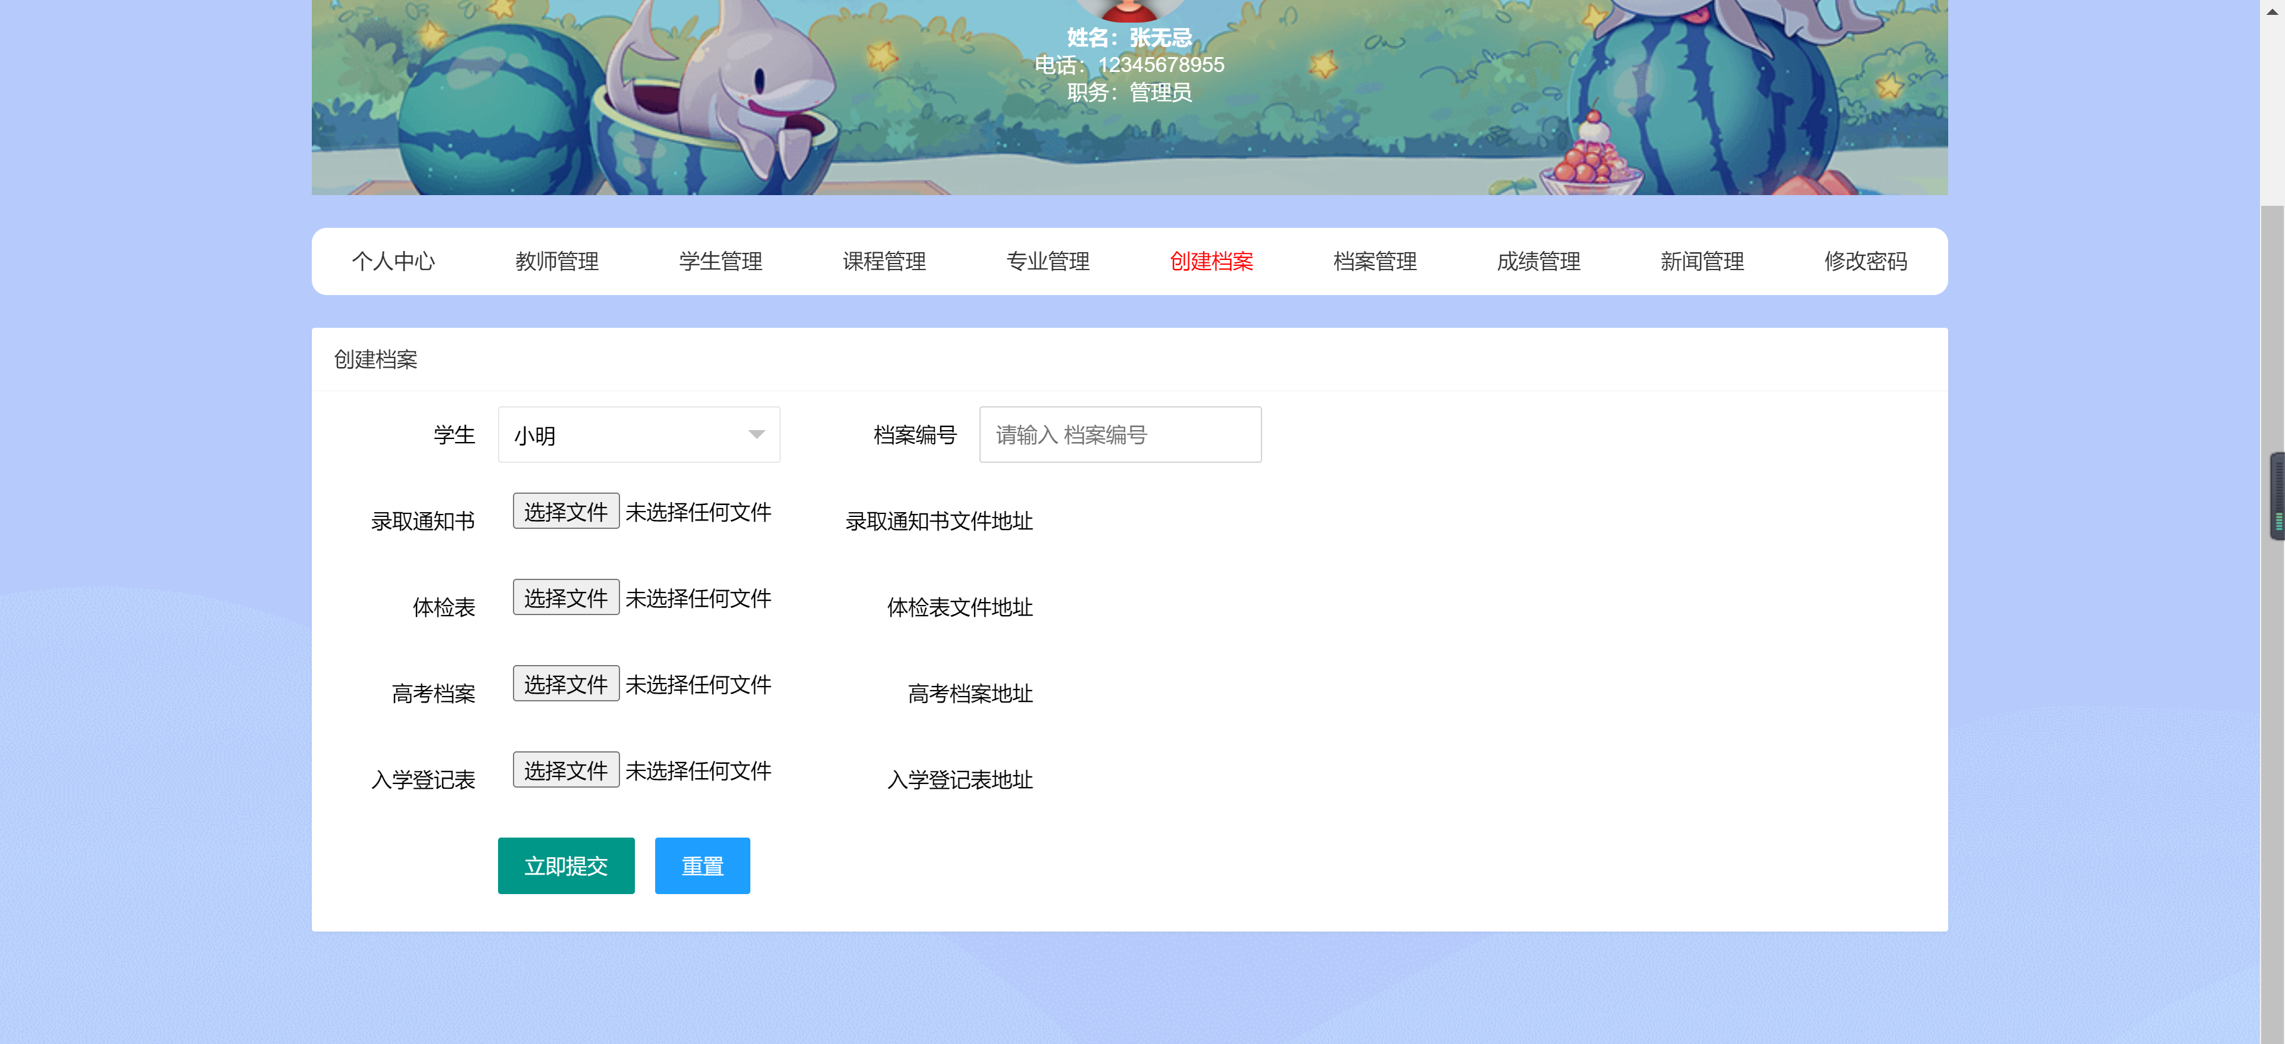The image size is (2285, 1044).
Task: Select the 创建档案 tab
Action: point(1212,262)
